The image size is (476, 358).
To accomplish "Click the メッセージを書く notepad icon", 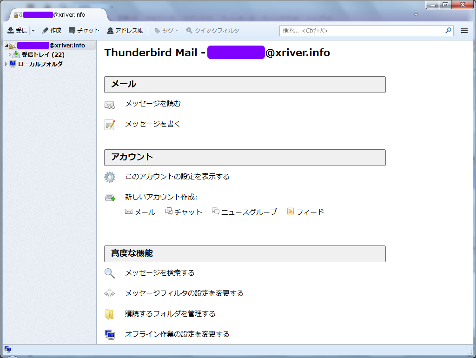I will coord(110,125).
